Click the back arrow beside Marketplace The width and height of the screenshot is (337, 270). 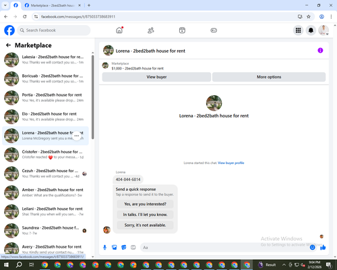tap(8, 45)
